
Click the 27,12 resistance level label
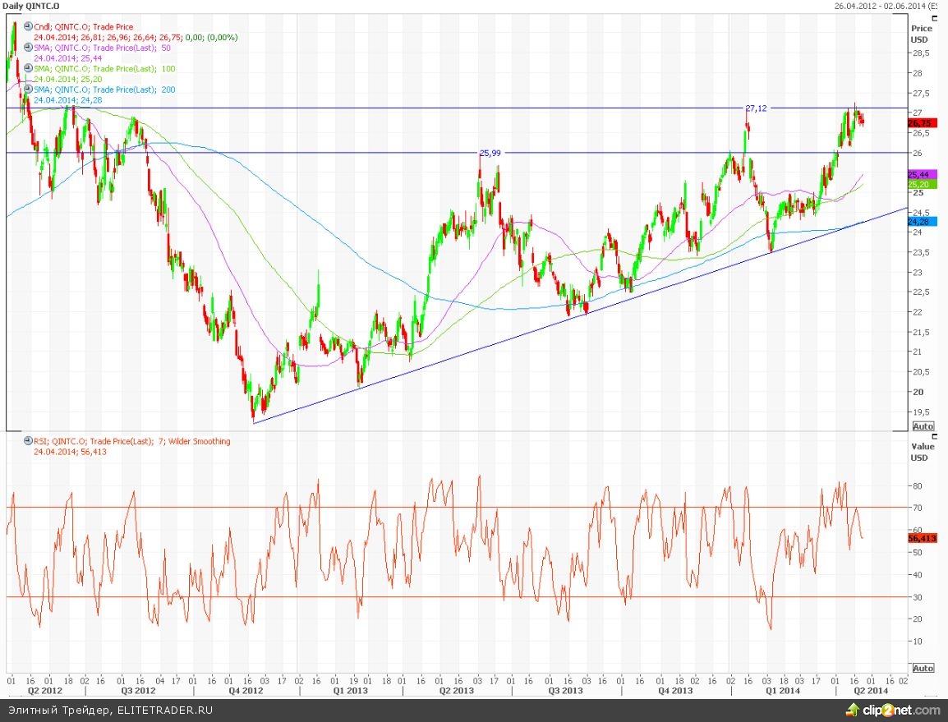[x=756, y=108]
